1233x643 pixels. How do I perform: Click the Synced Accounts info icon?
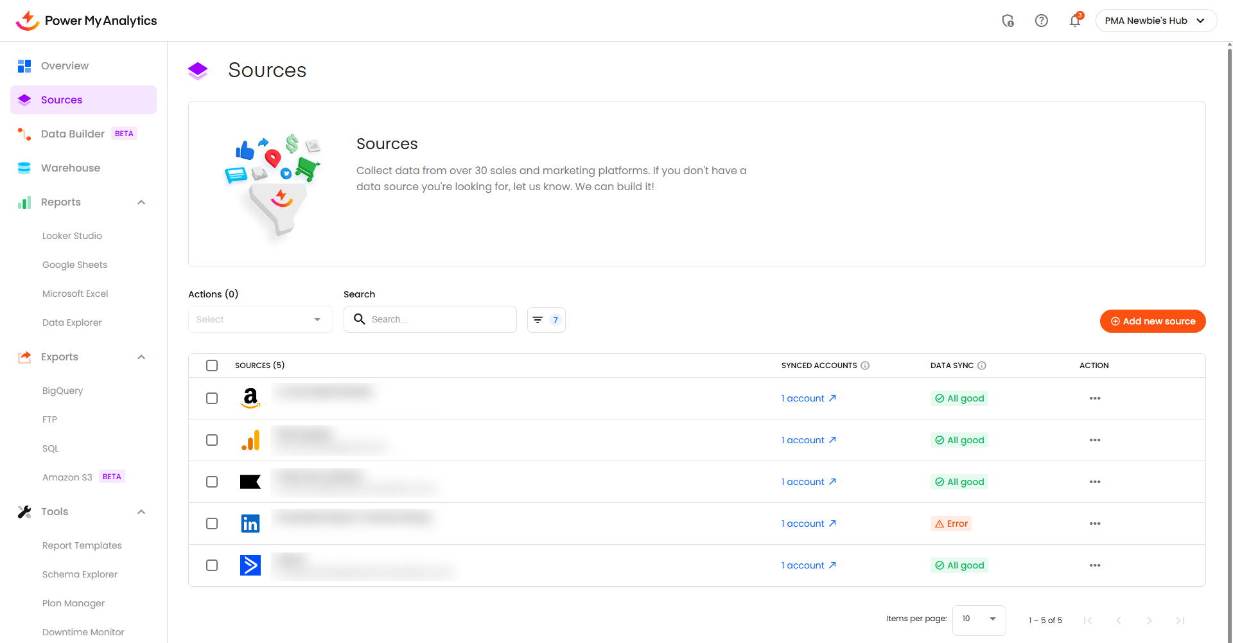tap(865, 366)
